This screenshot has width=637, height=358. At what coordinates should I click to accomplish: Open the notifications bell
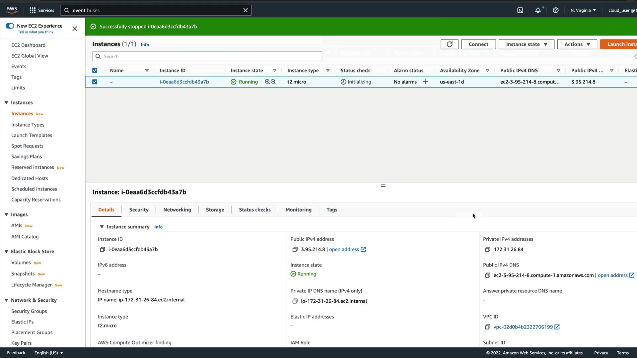click(x=538, y=10)
